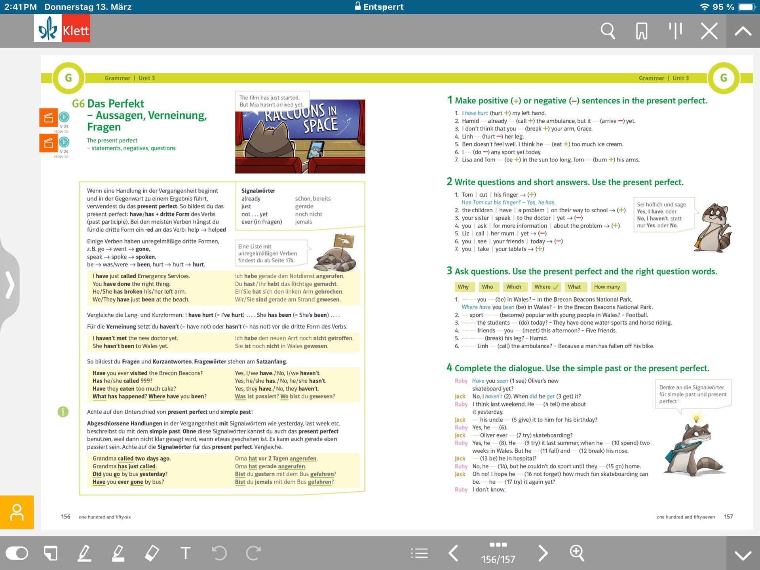This screenshot has height=570, width=760.
Task: Select the highlighter marker tool
Action: 118,553
